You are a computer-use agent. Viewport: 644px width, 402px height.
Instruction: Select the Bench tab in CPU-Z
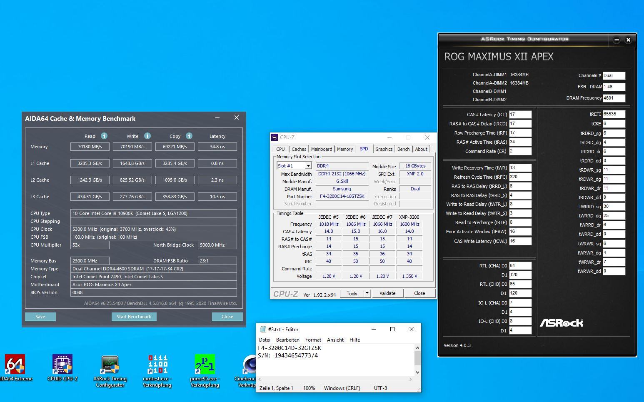click(403, 149)
